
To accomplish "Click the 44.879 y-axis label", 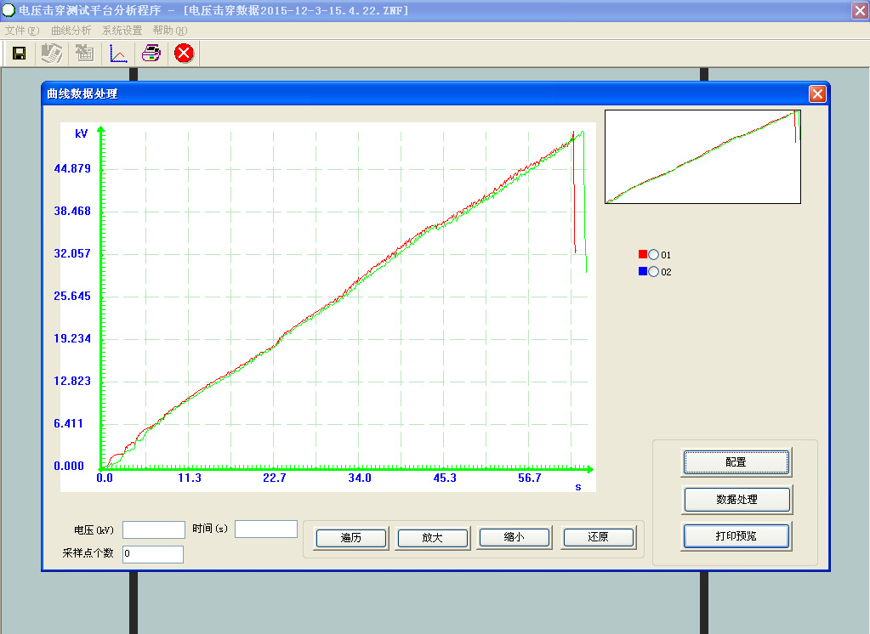I will tap(72, 168).
